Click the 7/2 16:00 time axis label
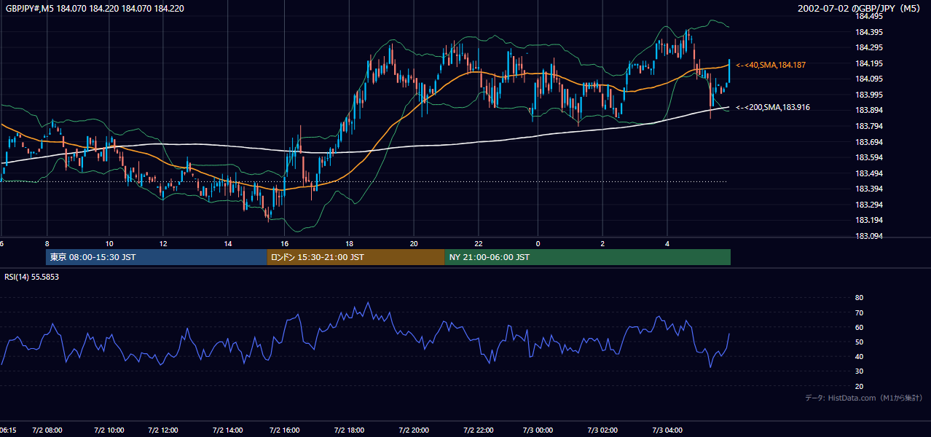The height and width of the screenshot is (437, 931). pyautogui.click(x=285, y=430)
